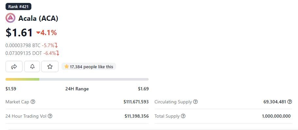Click the BTC price 0.00003798 line
The height and width of the screenshot is (130, 298).
pyautogui.click(x=32, y=45)
